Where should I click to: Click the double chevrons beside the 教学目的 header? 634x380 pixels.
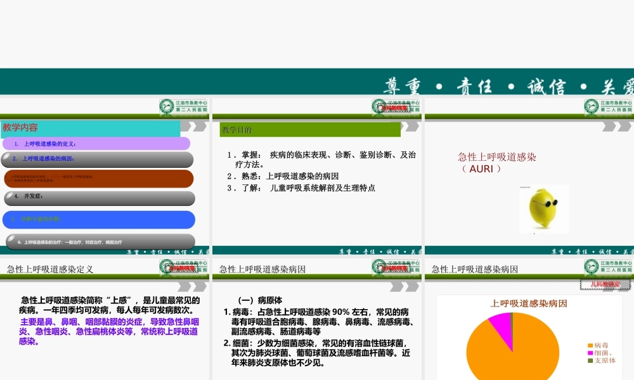point(409,127)
